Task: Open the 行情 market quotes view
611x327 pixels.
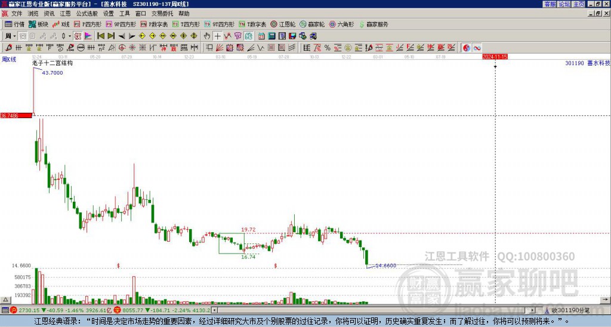Action: click(x=14, y=24)
